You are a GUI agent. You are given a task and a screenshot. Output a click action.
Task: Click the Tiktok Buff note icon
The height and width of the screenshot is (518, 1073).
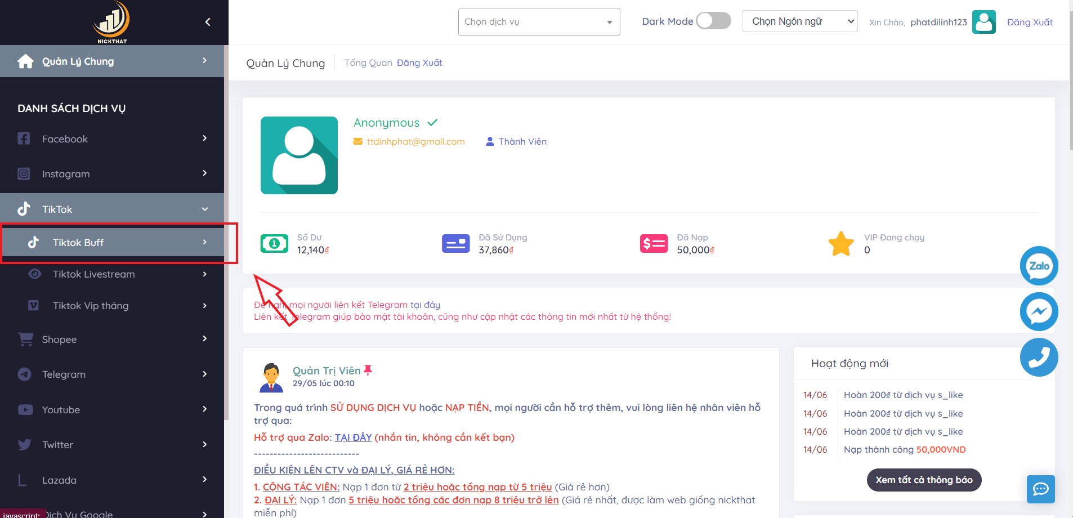click(34, 242)
